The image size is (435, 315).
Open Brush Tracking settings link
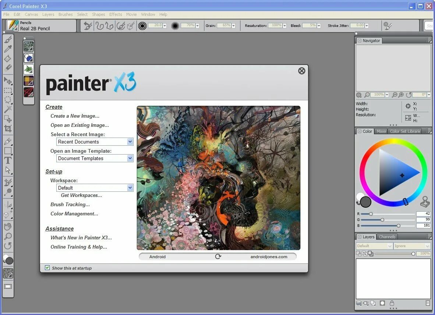pyautogui.click(x=70, y=204)
